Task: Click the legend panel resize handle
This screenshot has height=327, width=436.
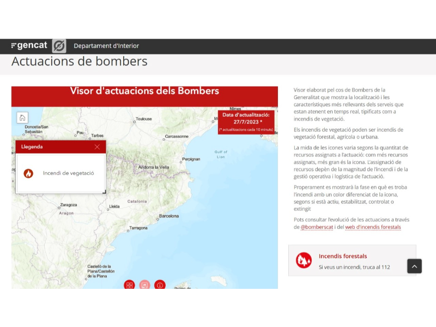Action: (x=104, y=191)
